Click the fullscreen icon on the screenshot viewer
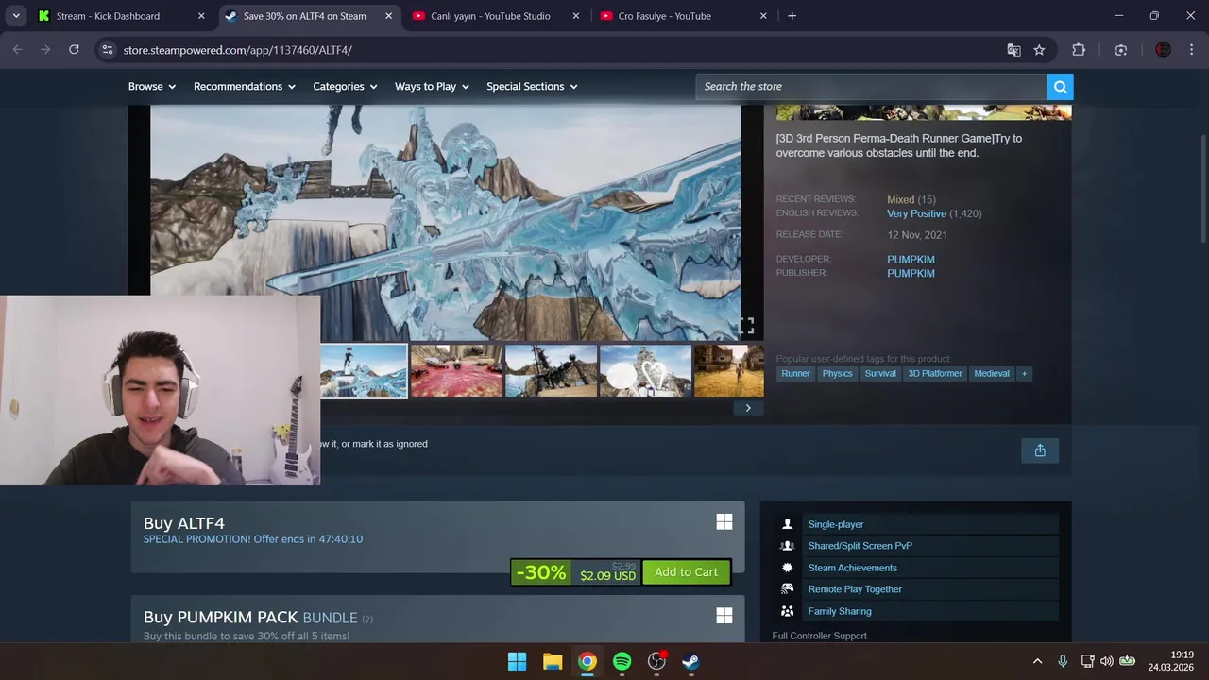The width and height of the screenshot is (1209, 680). pyautogui.click(x=747, y=327)
